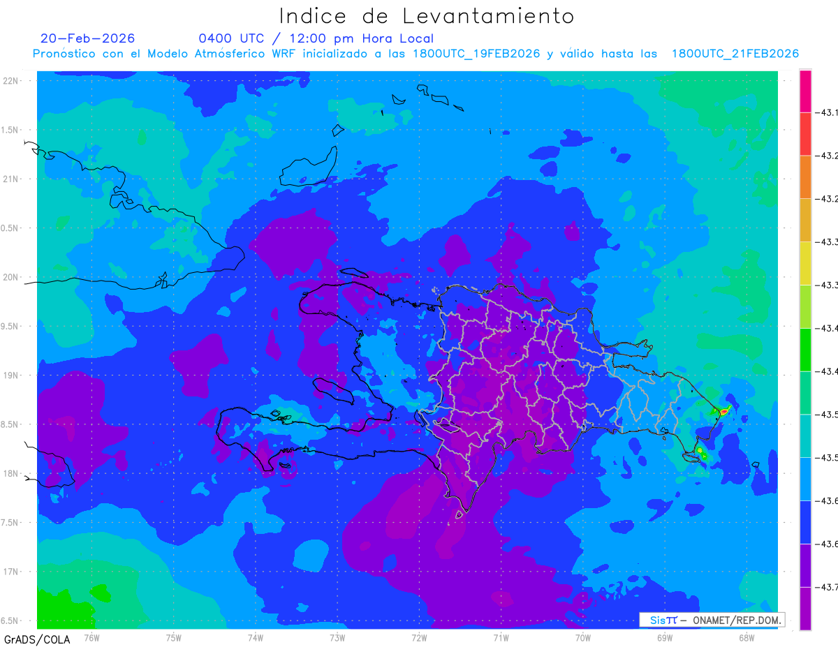The height and width of the screenshot is (647, 838).
Task: Click the '20N' latitude label
Action: pyautogui.click(x=10, y=277)
